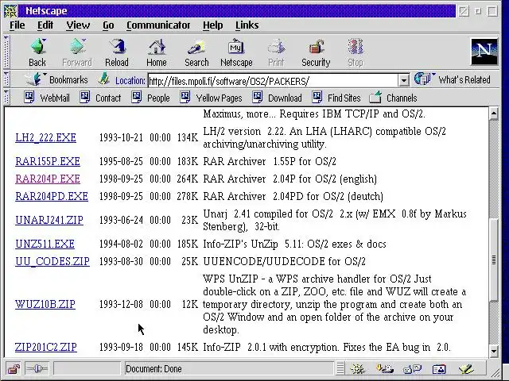Open Contact from the personal toolbar
509x381 pixels.
pos(100,98)
